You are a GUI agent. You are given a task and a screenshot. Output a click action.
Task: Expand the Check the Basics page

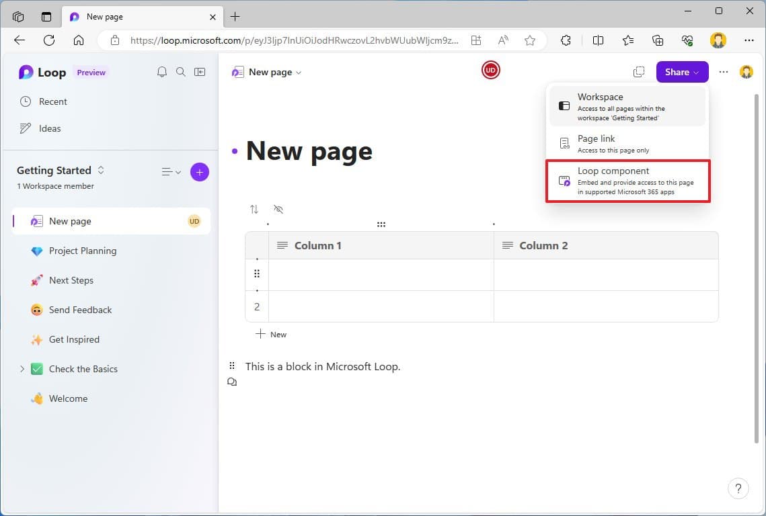coord(22,369)
